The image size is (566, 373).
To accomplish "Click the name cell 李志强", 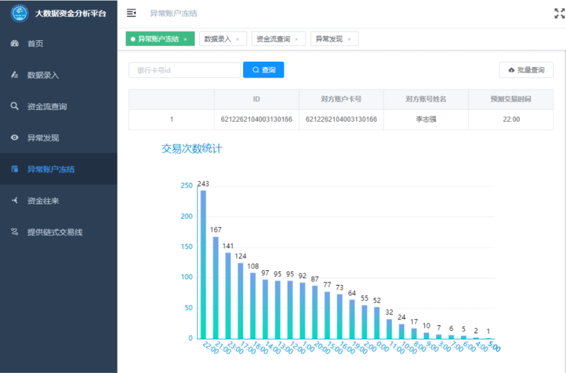I will coord(426,119).
